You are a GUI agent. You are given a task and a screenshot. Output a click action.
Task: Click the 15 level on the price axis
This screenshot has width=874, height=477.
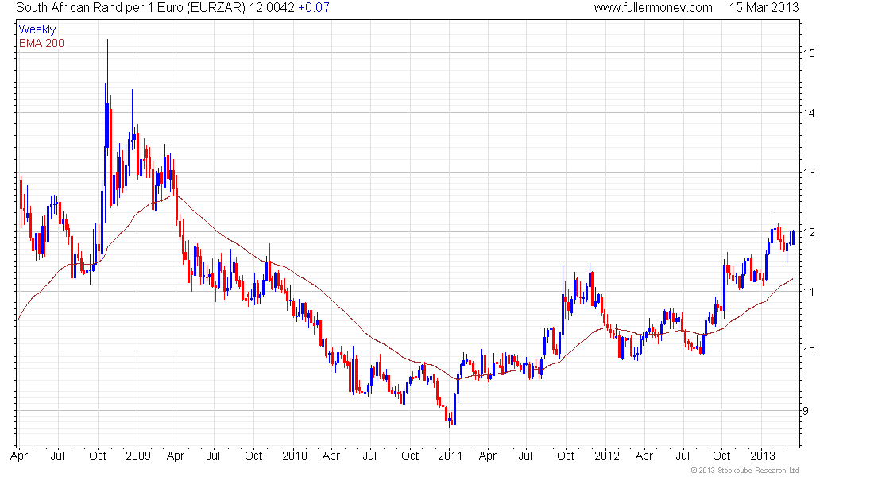[808, 53]
